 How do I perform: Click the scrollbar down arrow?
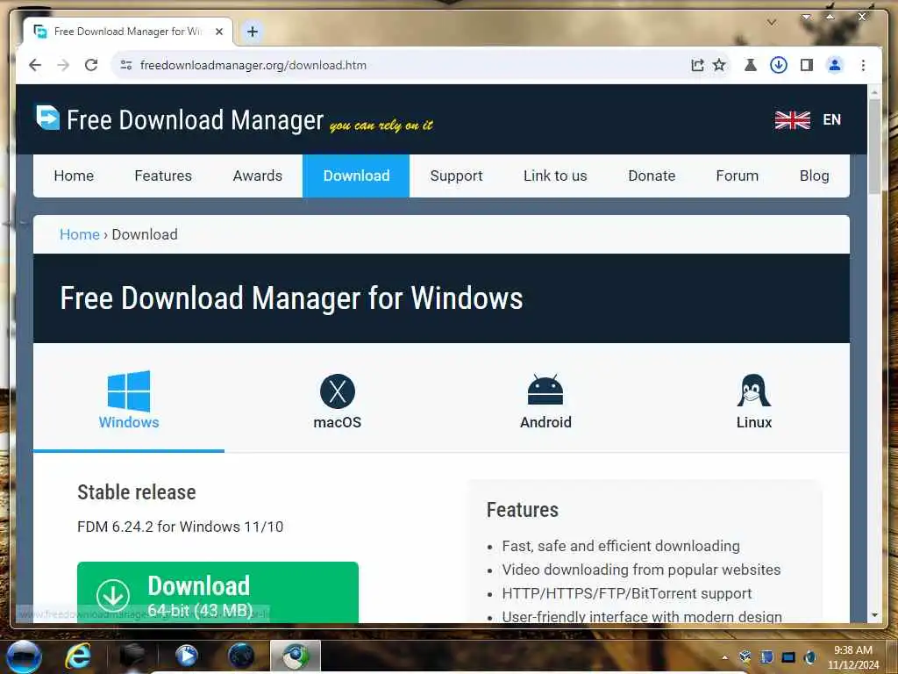(874, 615)
